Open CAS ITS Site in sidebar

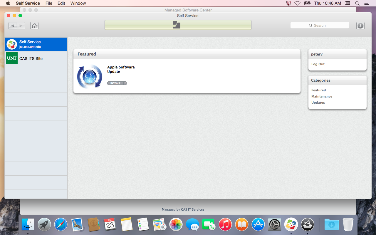(36, 58)
